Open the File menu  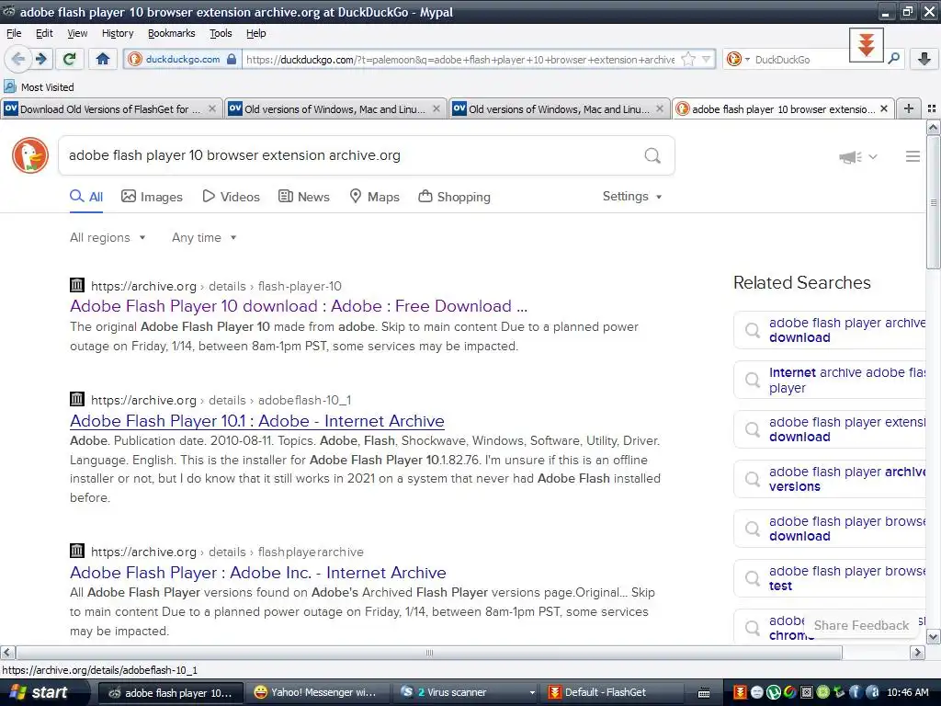[14, 33]
